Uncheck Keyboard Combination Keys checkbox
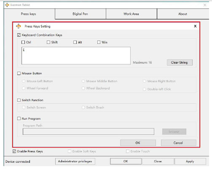Image resolution: width=212 pixels, height=169 pixels. (19, 35)
